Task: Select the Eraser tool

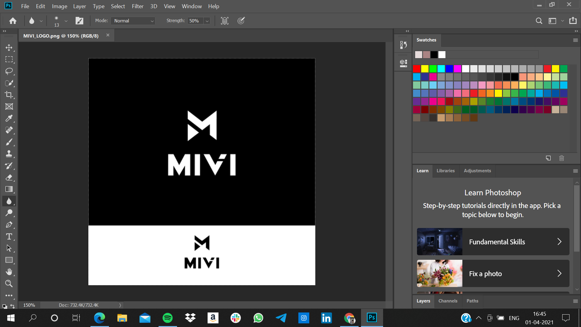Action: point(9,177)
